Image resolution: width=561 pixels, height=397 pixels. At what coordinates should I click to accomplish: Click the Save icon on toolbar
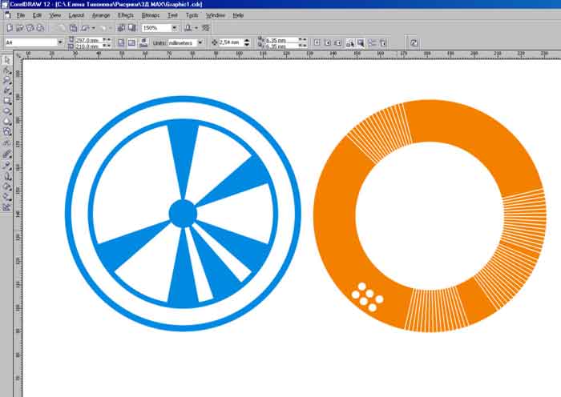point(30,28)
